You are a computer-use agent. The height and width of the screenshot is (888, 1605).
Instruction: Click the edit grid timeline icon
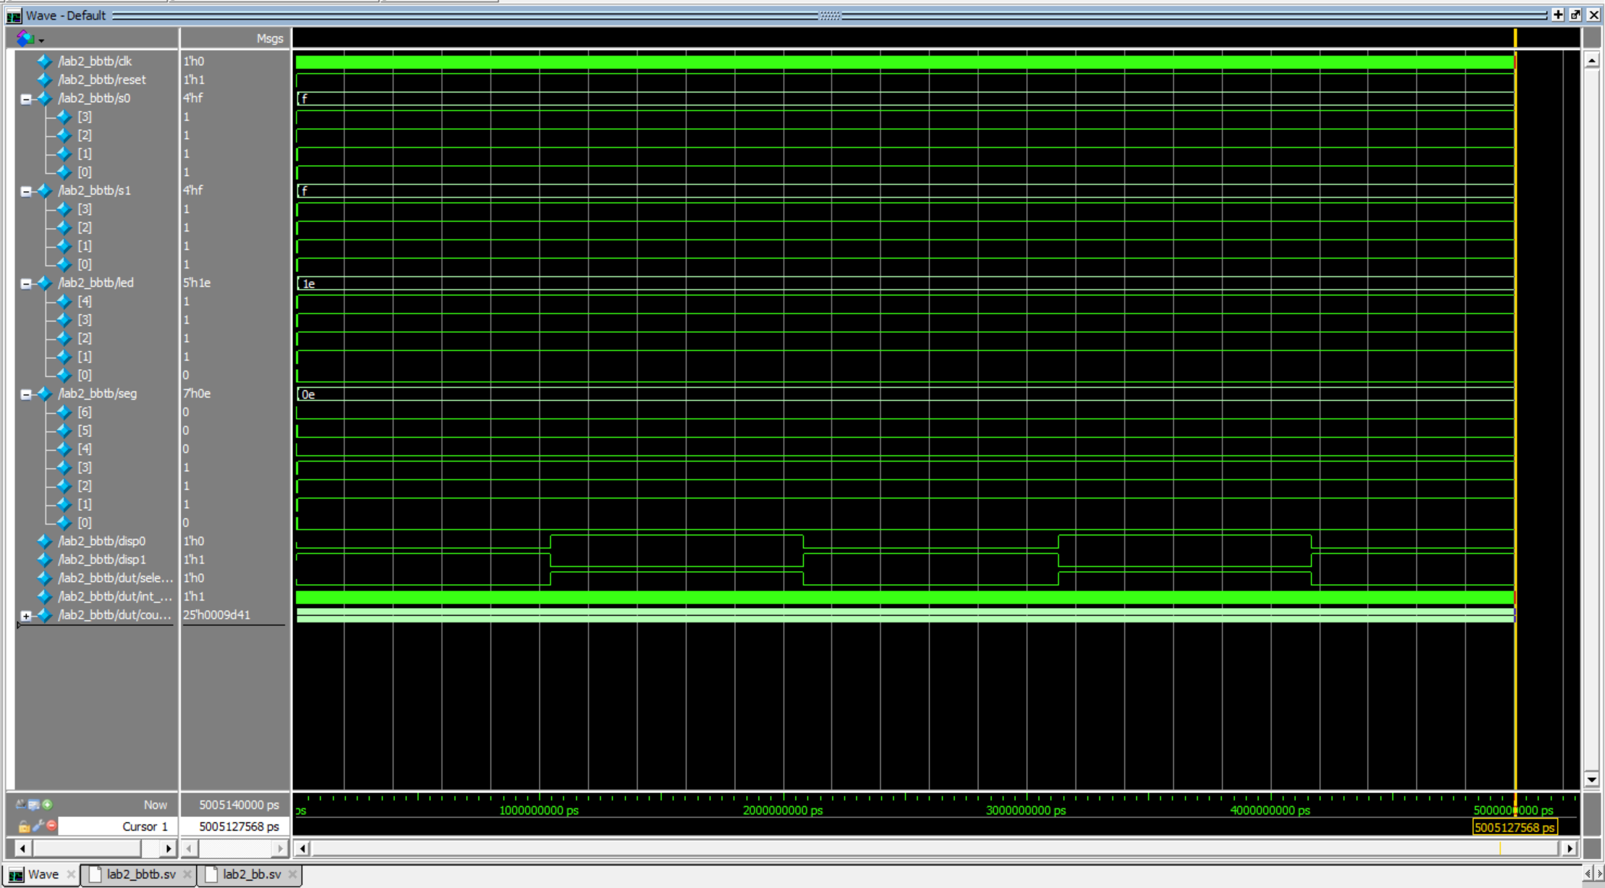(34, 804)
